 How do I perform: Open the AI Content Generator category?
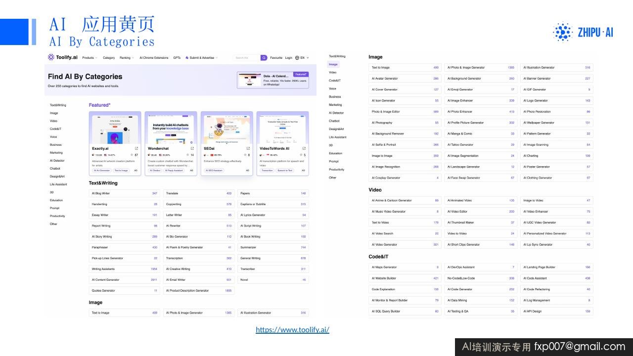[125, 280]
